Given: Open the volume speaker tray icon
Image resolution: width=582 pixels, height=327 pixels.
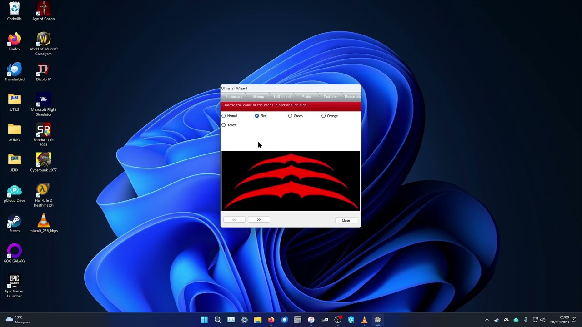Looking at the screenshot, I should tap(542, 320).
